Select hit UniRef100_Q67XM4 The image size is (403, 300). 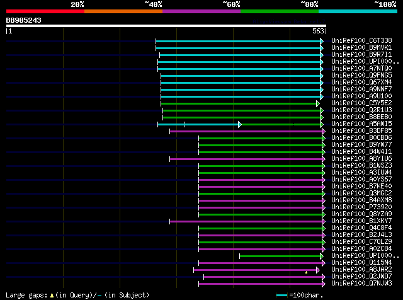(x=361, y=82)
